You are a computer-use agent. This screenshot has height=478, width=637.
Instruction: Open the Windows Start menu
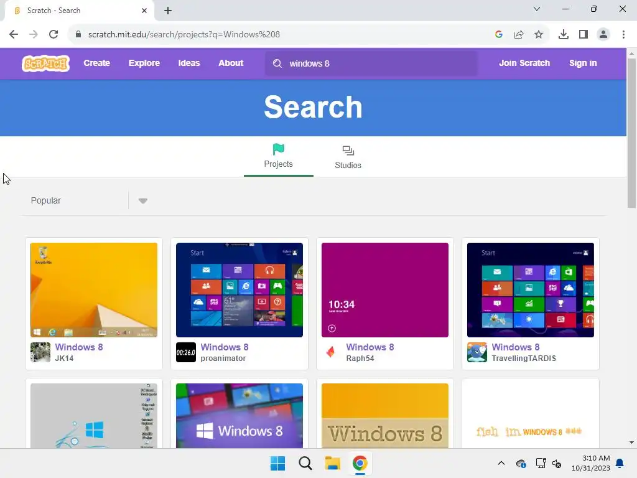pyautogui.click(x=278, y=463)
